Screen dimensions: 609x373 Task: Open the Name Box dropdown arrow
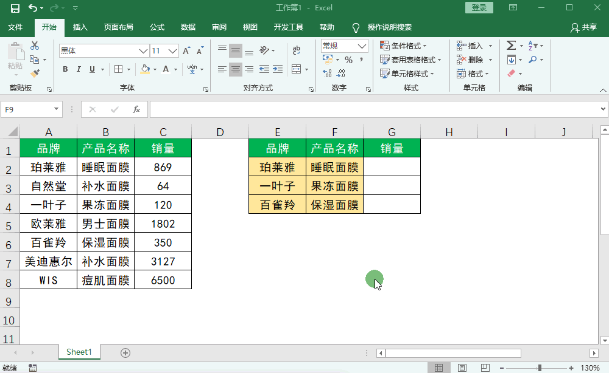[x=56, y=109]
